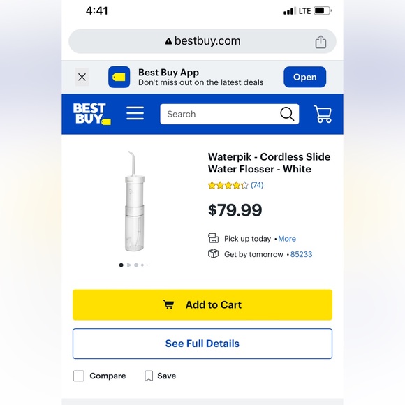
Task: Open the 74 customer reviews
Action: click(257, 185)
